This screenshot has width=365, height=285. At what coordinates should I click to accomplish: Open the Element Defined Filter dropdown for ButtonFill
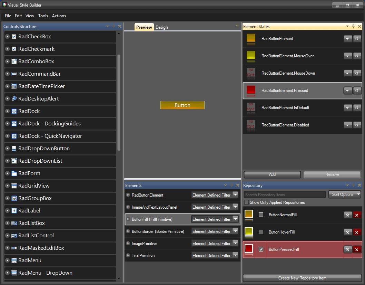(x=235, y=219)
